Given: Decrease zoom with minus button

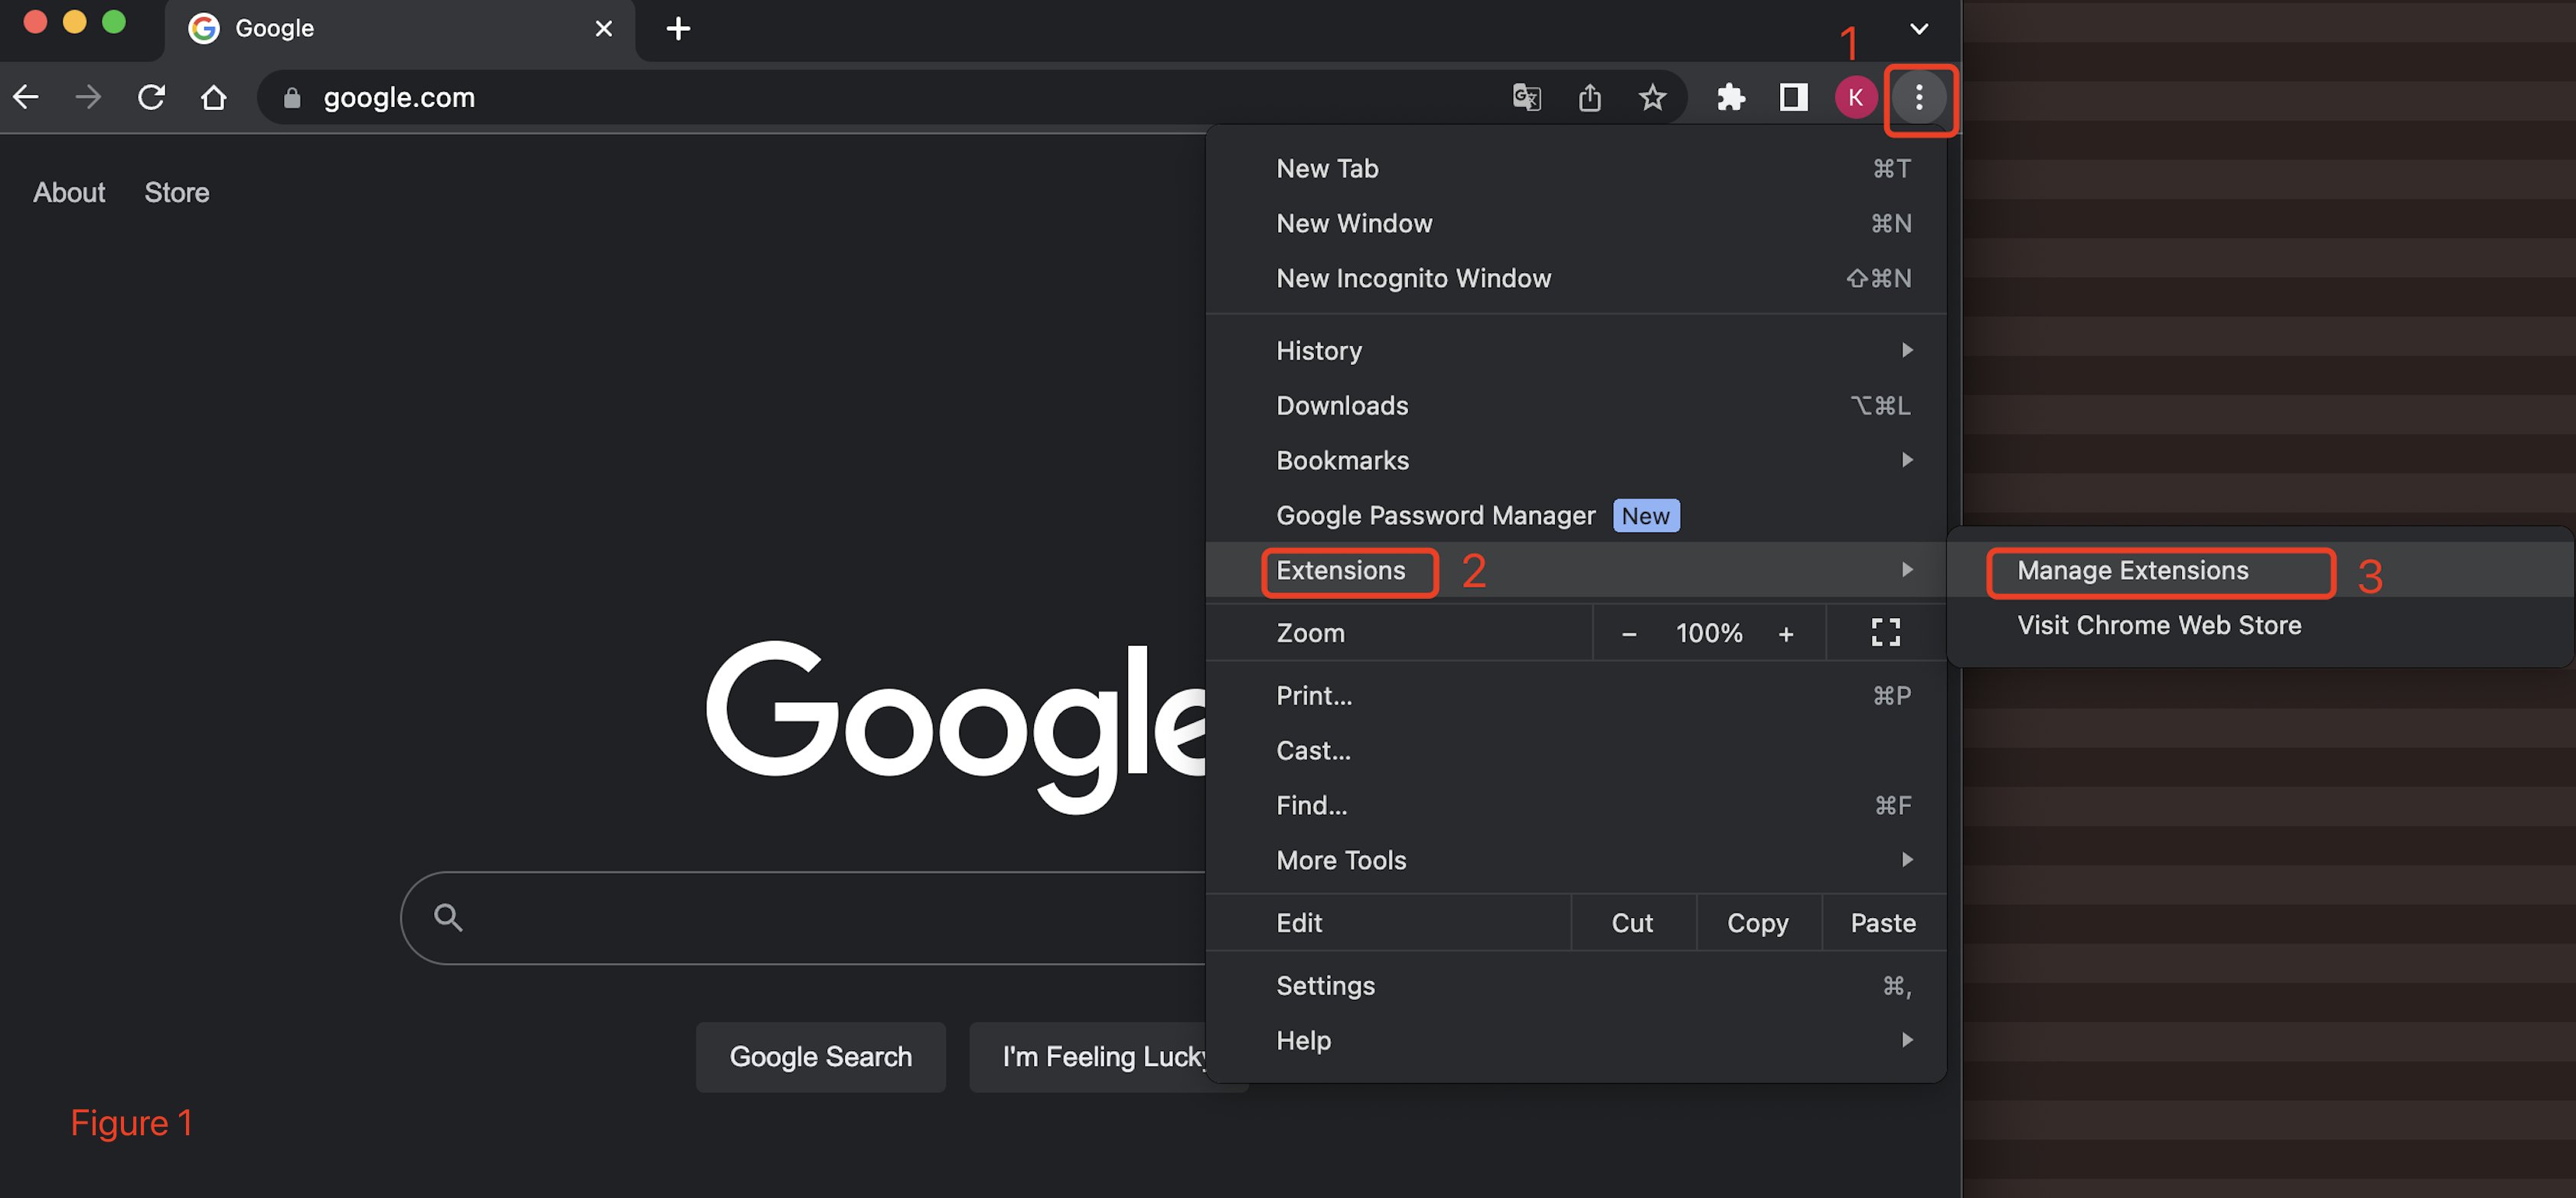Looking at the screenshot, I should click(x=1628, y=633).
